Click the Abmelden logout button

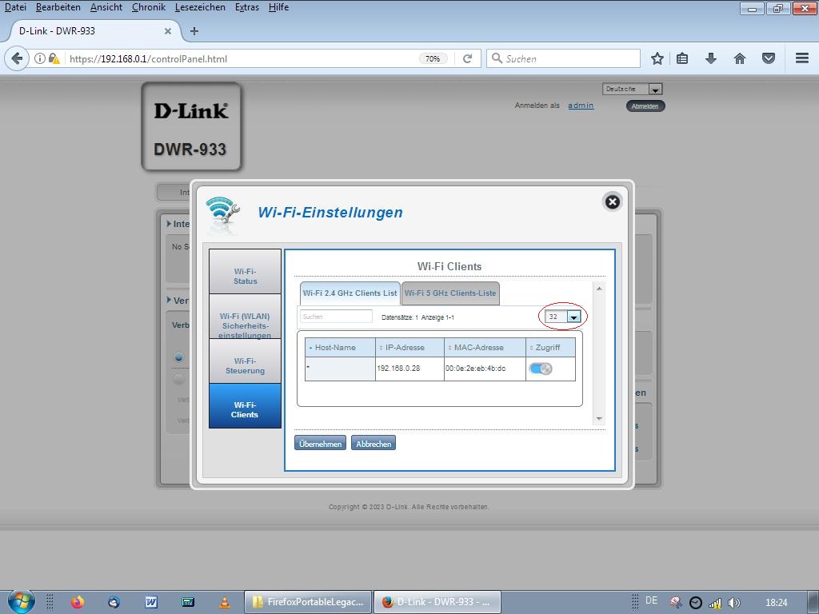click(x=645, y=106)
